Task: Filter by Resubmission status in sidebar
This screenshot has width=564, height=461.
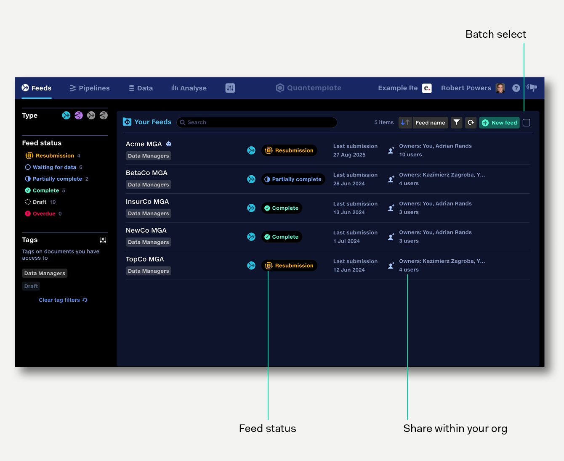Action: (55, 156)
